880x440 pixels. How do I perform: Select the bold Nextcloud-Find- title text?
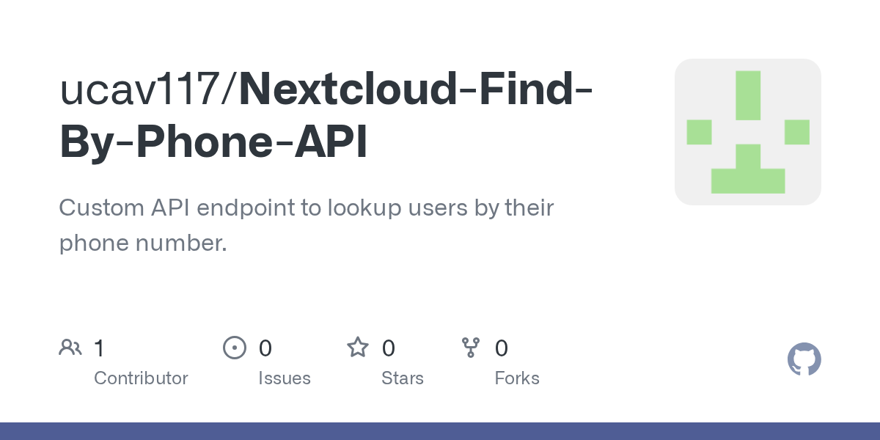[x=416, y=89]
